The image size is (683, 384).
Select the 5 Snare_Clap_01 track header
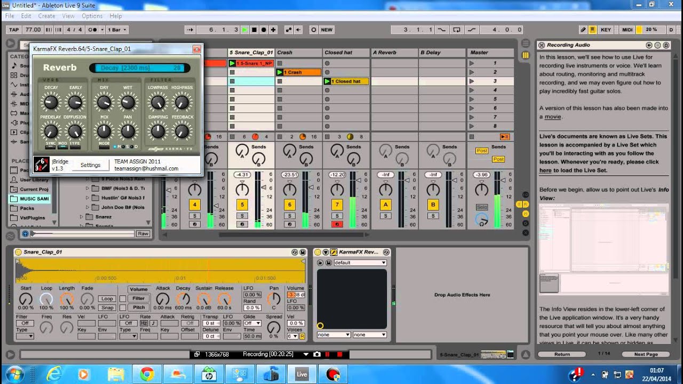[x=251, y=52]
